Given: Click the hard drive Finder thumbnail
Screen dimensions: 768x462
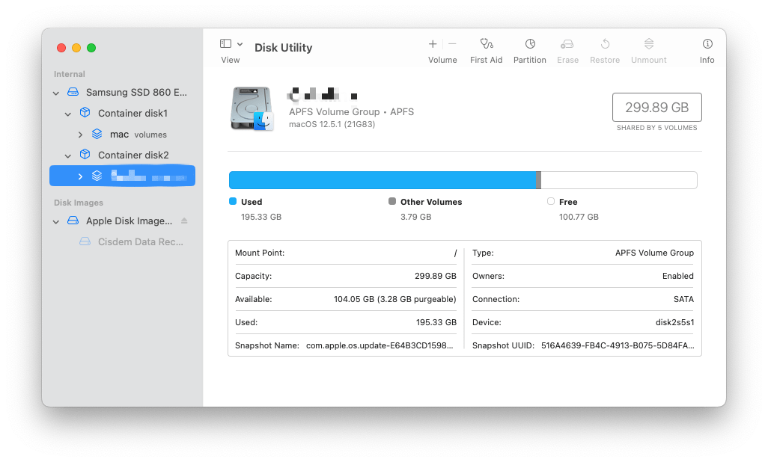Looking at the screenshot, I should (252, 109).
